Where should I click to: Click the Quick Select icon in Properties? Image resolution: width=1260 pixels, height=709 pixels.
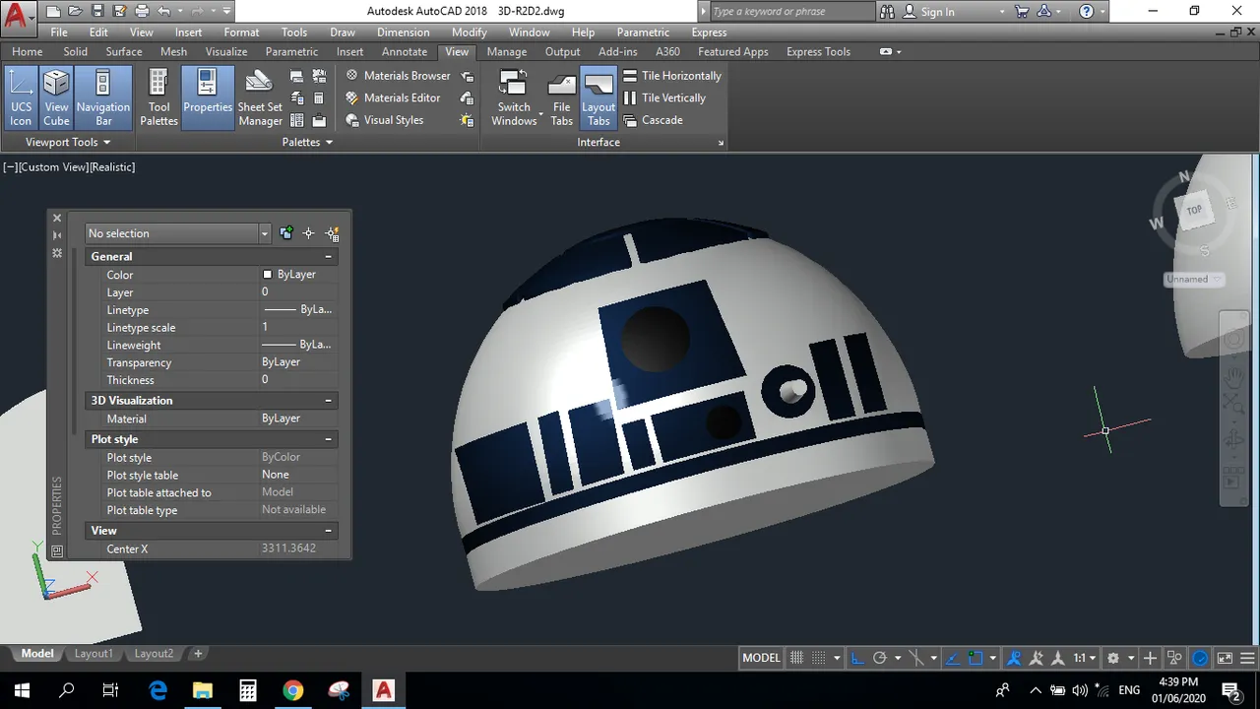point(332,233)
